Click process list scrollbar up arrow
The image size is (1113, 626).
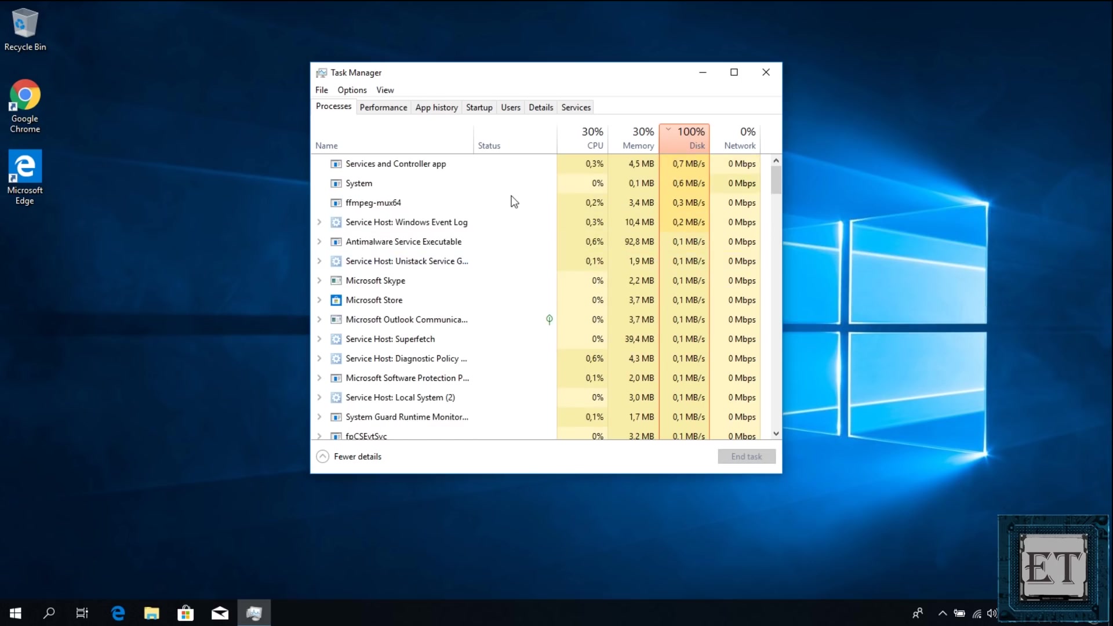776,160
